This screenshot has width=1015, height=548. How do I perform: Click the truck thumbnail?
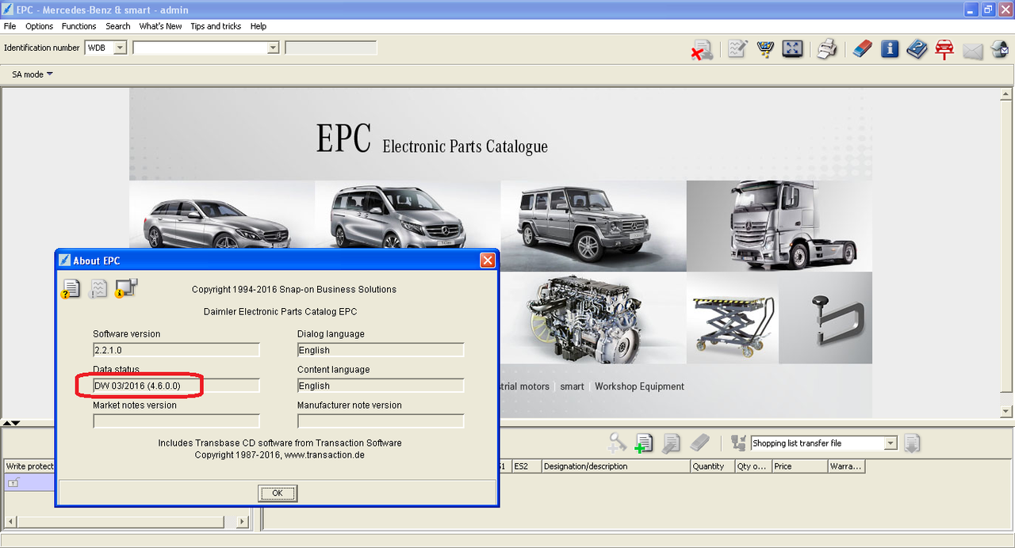click(x=779, y=226)
